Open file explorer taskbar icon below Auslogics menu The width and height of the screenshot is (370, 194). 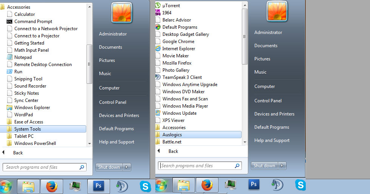[184, 185]
